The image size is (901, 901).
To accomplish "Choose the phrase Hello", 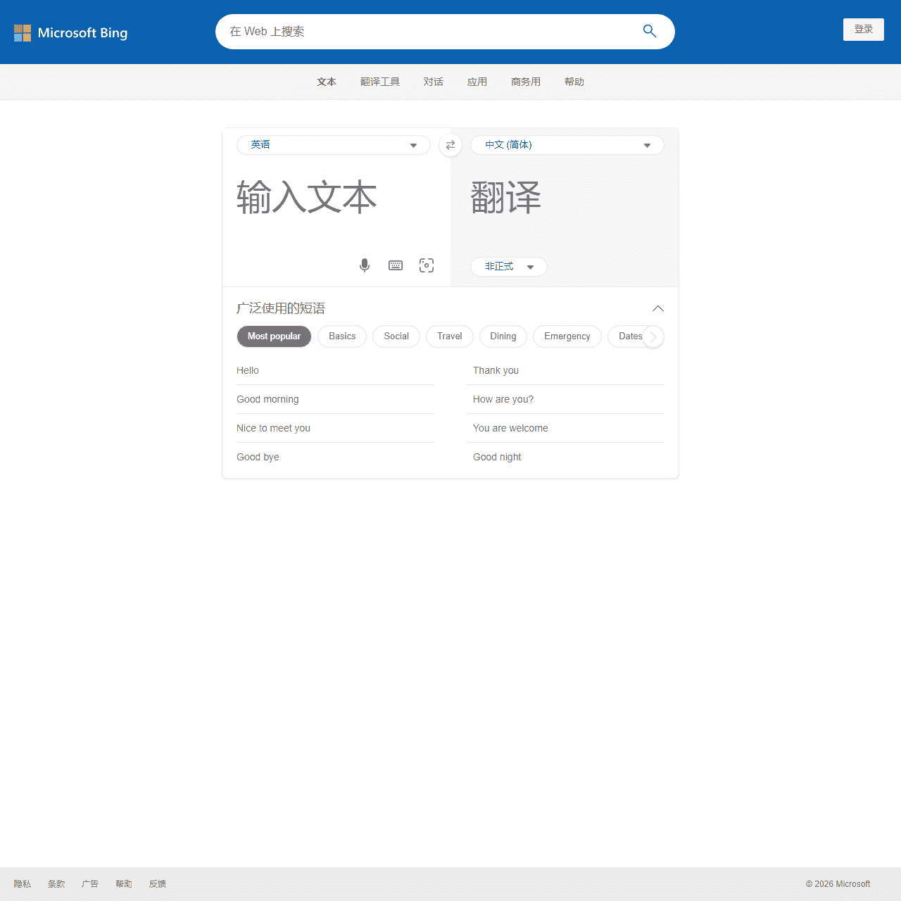I will click(x=335, y=370).
